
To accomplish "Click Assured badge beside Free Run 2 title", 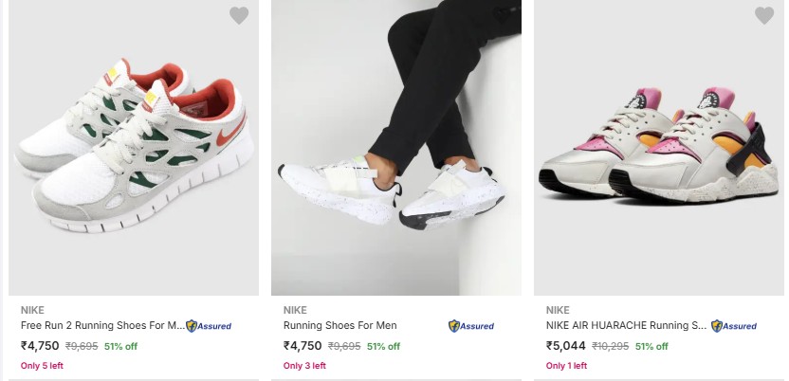I will point(209,326).
